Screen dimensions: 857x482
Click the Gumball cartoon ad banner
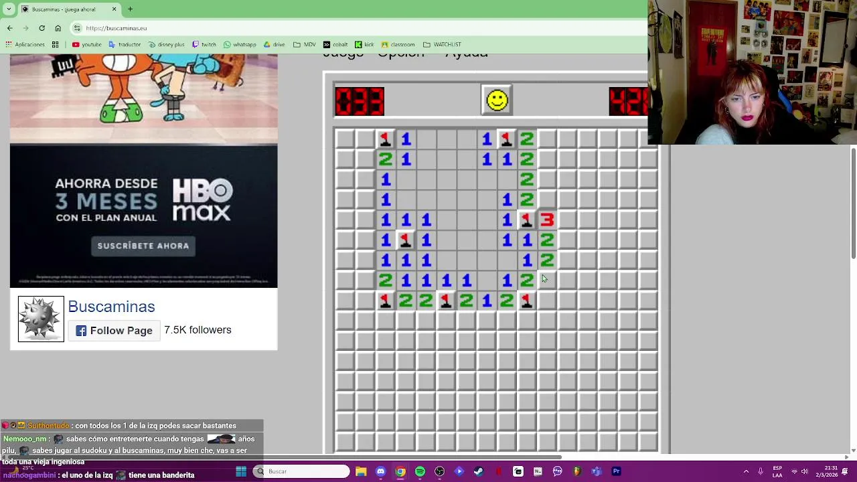[x=143, y=99]
